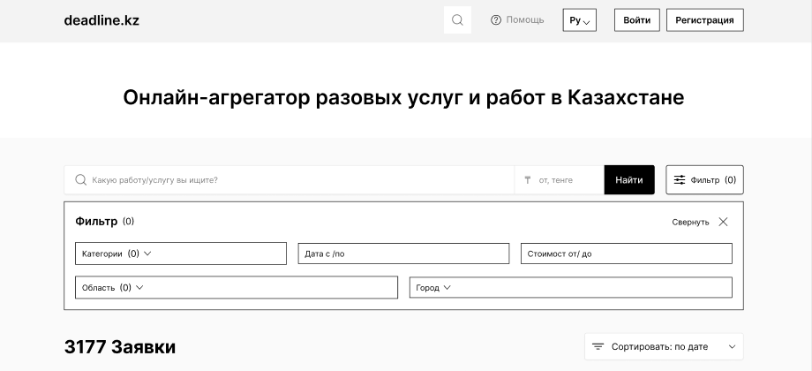
Task: Go to deadline.kz home logo
Action: point(101,20)
